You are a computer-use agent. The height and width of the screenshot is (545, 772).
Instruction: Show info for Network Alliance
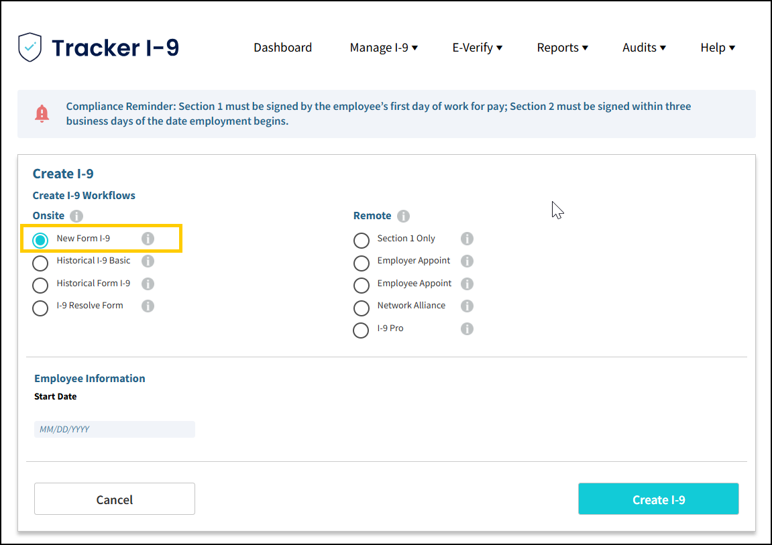(x=467, y=306)
